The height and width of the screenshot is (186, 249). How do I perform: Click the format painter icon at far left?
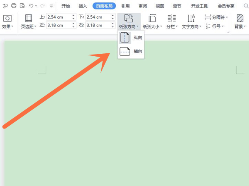[5, 6]
